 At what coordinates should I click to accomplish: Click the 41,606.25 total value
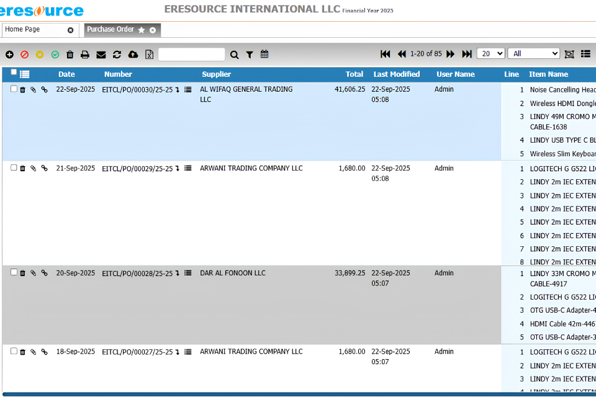pyautogui.click(x=350, y=89)
